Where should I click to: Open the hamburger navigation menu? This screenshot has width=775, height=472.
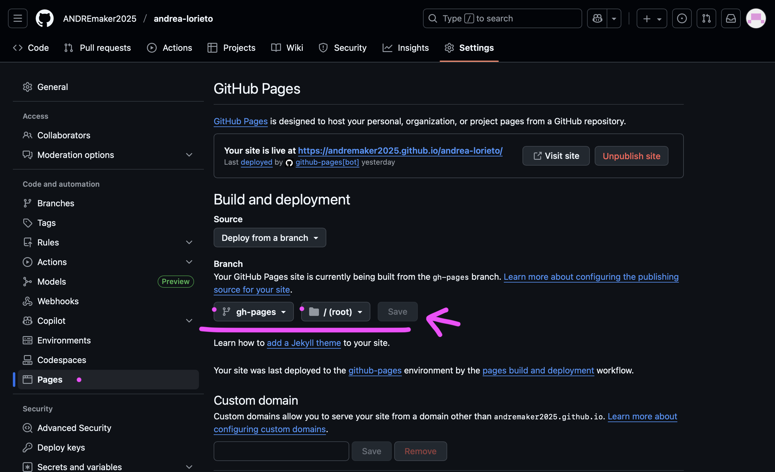[18, 19]
